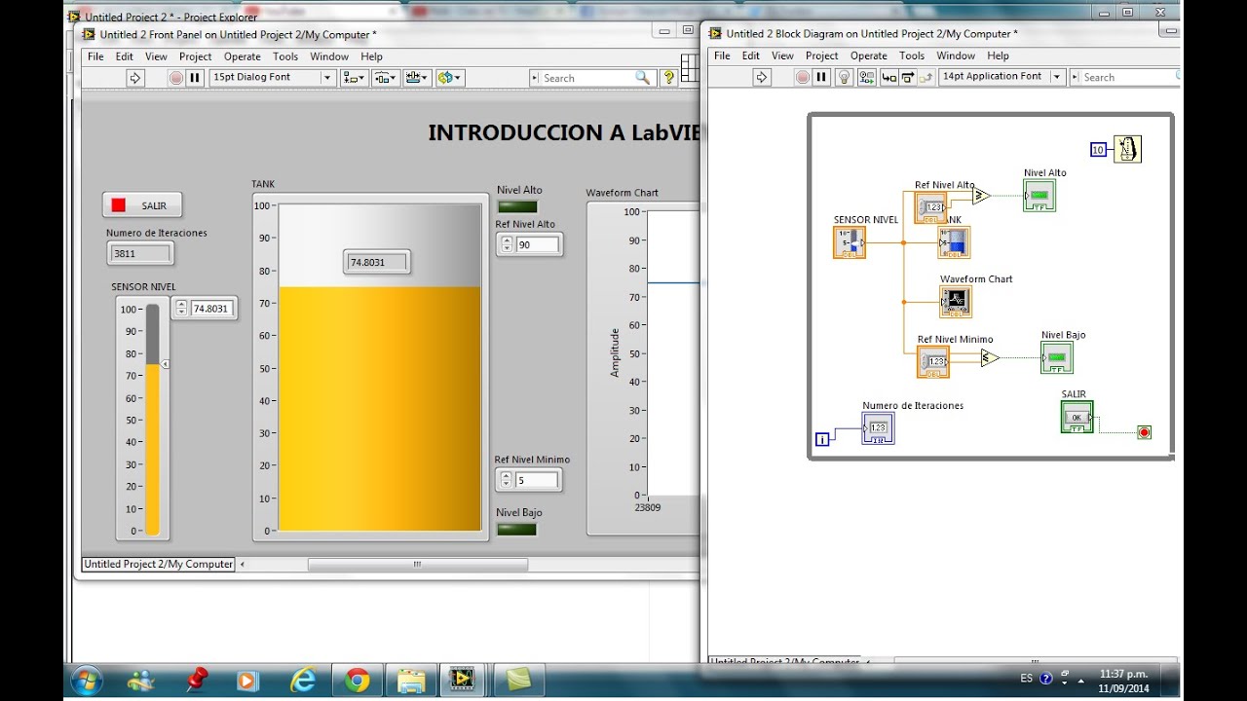Select SENSOR NIVEL terminal in Block Diagram

click(x=850, y=242)
